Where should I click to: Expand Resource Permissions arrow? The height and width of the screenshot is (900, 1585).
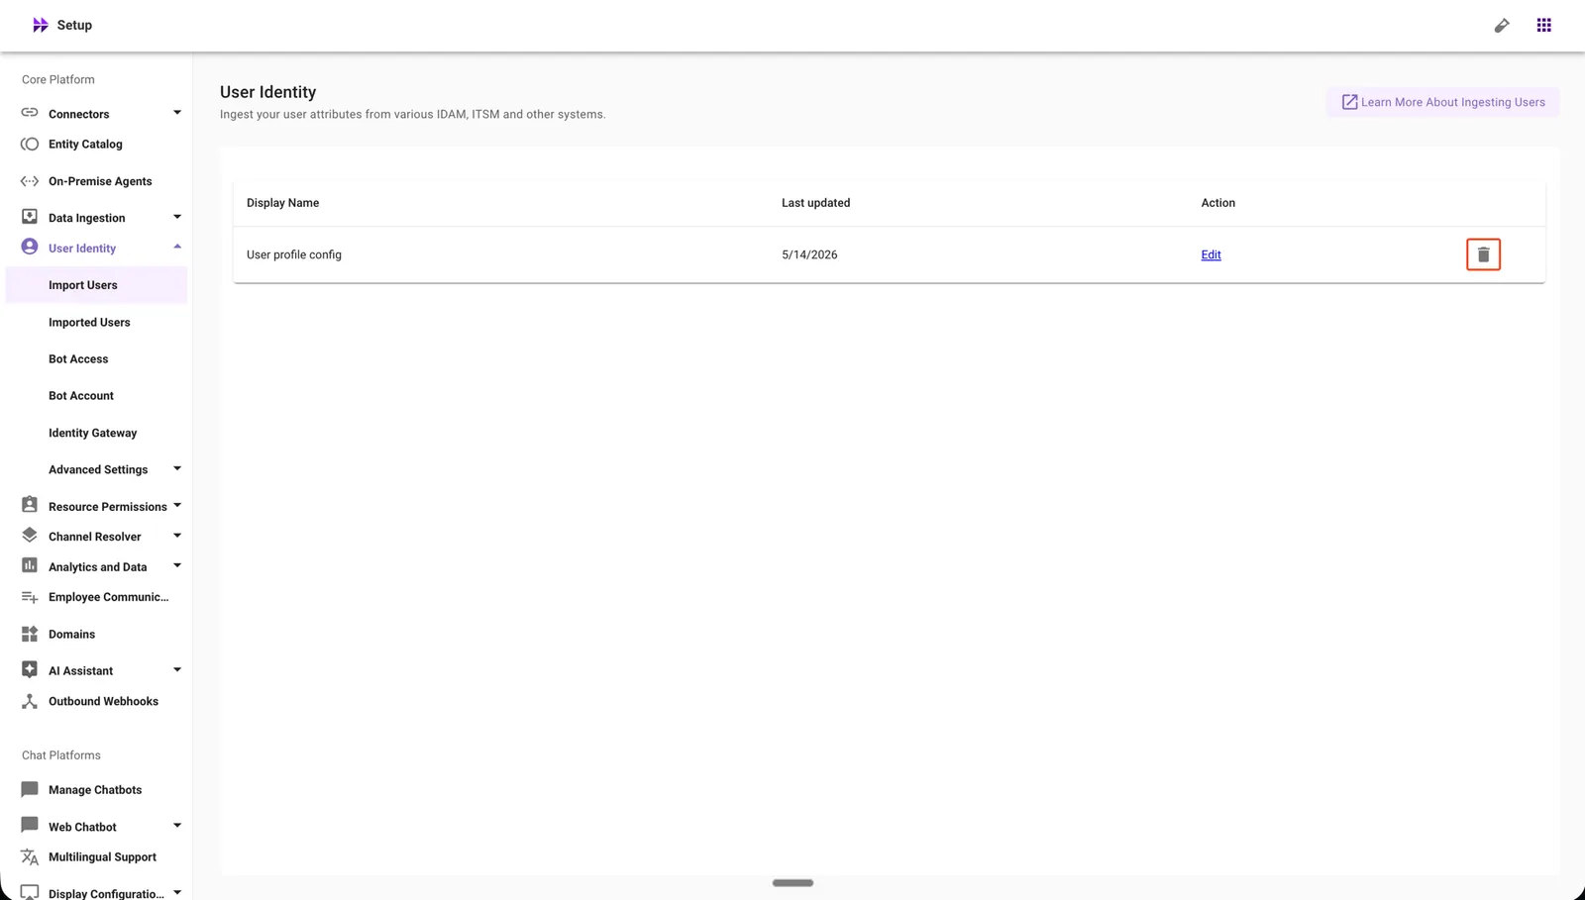tap(177, 505)
